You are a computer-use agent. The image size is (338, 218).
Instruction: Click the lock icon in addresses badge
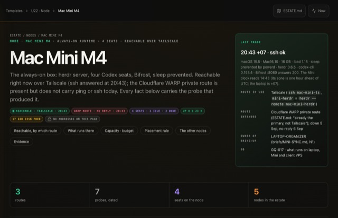pyautogui.click(x=49, y=119)
